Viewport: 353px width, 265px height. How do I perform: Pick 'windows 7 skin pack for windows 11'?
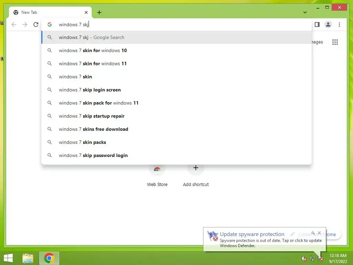click(176, 103)
